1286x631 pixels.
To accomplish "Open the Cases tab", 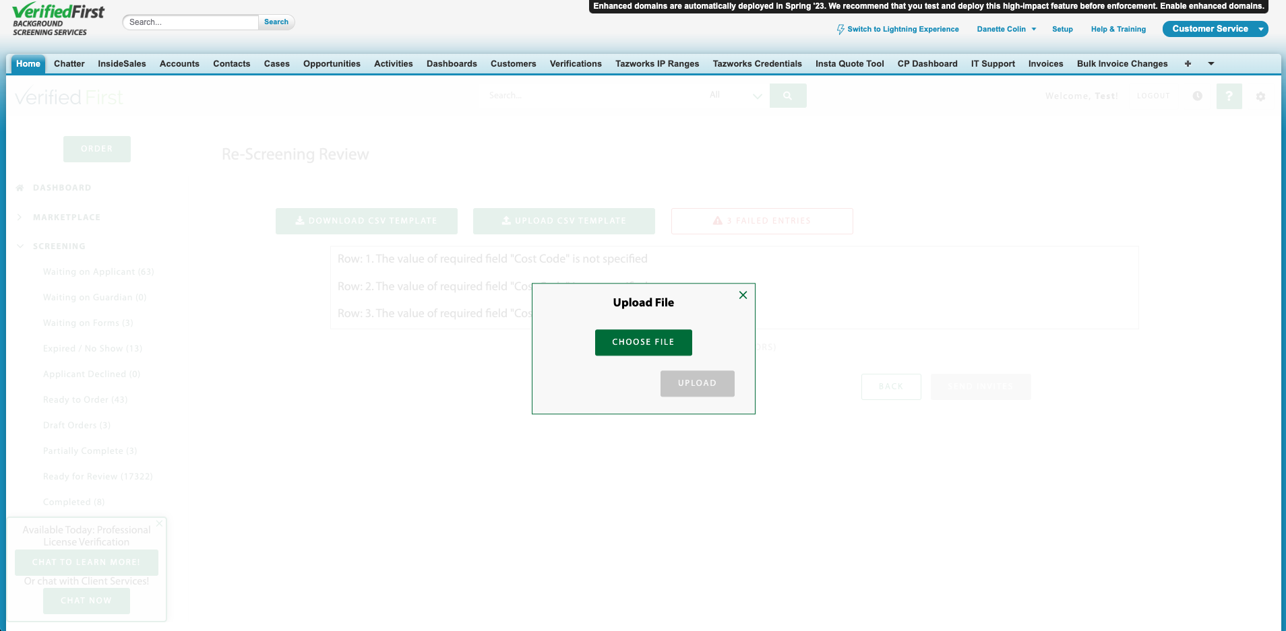I will [277, 64].
